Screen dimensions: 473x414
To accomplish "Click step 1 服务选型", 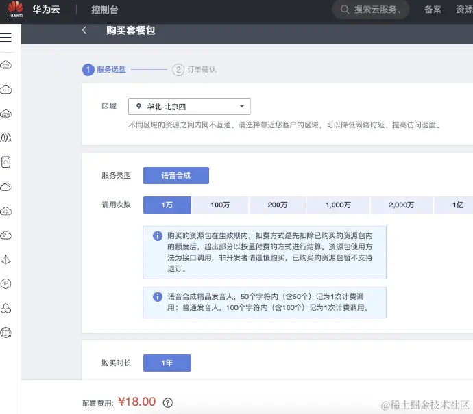I will point(104,70).
